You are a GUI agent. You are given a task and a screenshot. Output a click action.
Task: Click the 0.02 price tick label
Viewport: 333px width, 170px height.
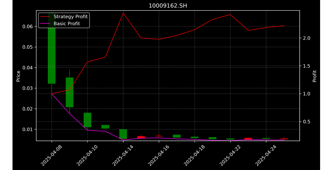(28, 109)
